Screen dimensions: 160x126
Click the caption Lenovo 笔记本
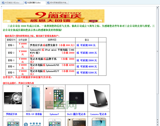(98, 114)
